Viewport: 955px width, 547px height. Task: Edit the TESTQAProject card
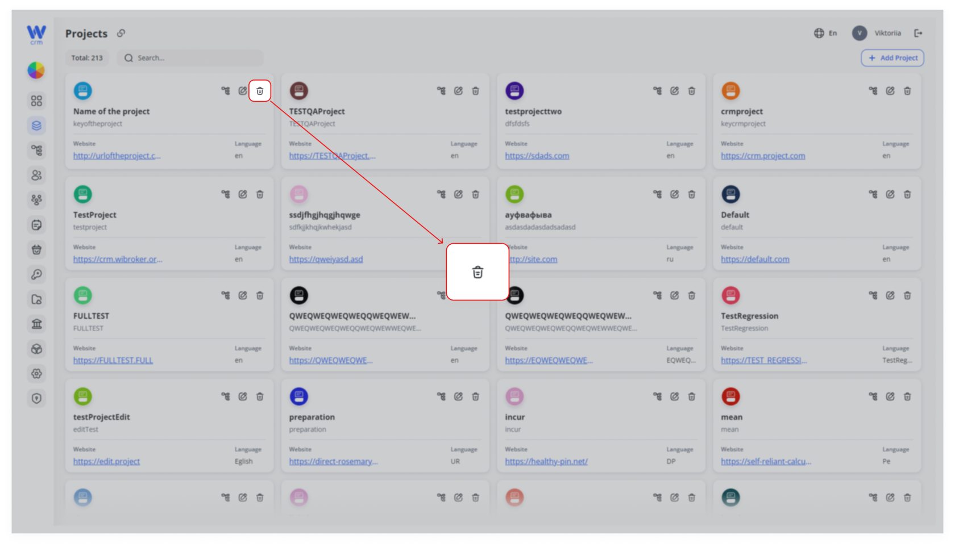(459, 91)
